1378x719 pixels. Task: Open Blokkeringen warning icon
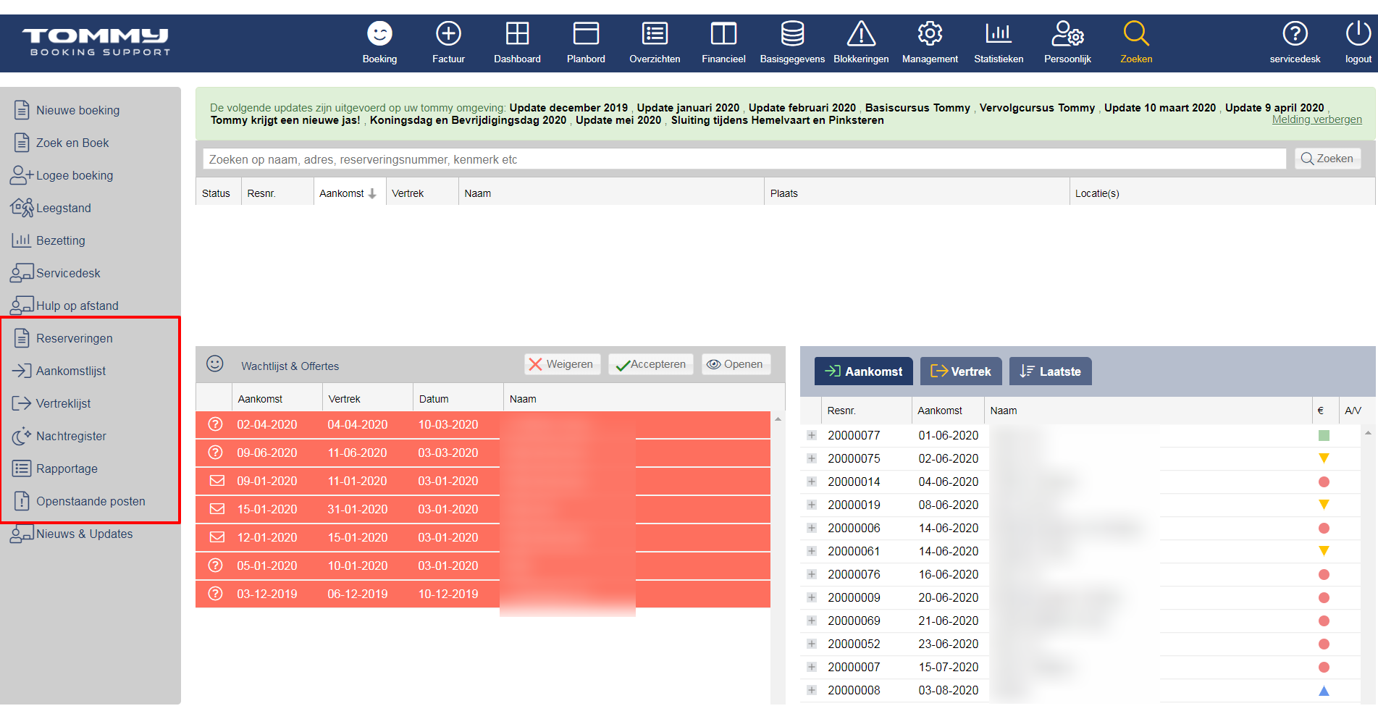click(x=861, y=33)
